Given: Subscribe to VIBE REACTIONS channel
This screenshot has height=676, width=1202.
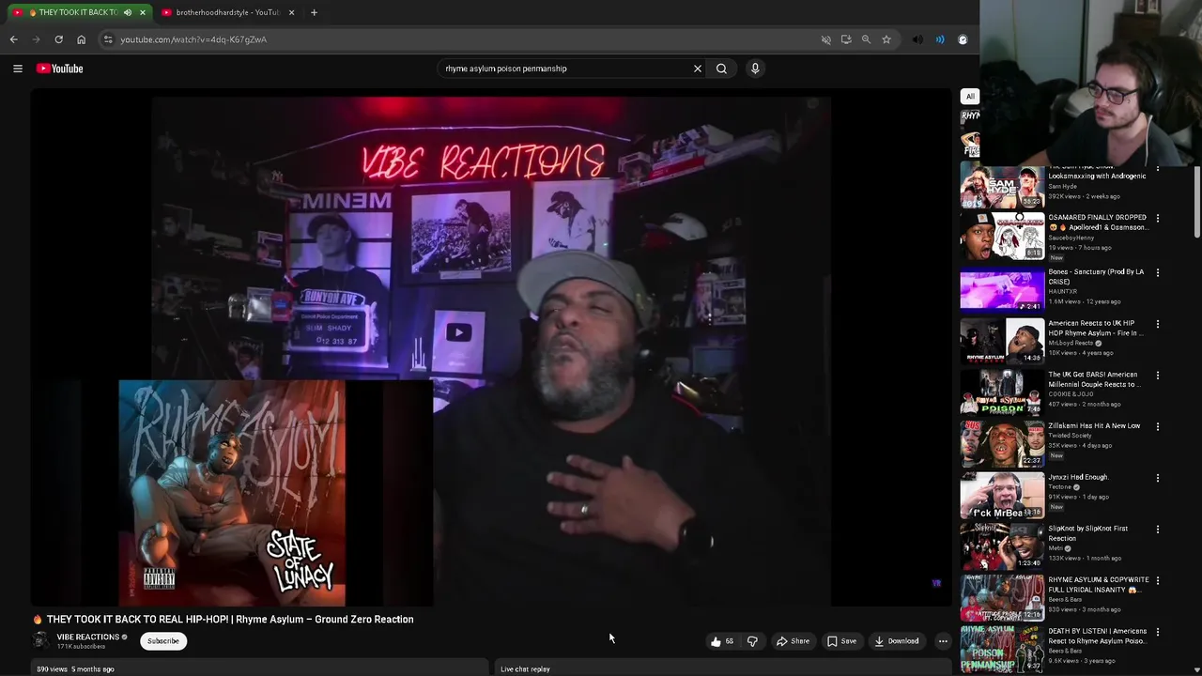Looking at the screenshot, I should coord(162,641).
